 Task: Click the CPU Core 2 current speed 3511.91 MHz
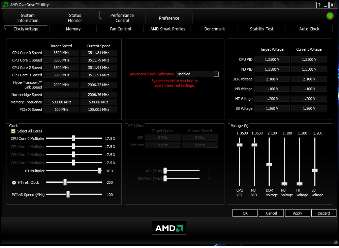98,68
